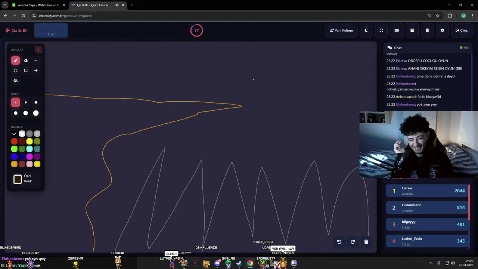
Task: Select the straight line tool
Action: click(x=36, y=60)
